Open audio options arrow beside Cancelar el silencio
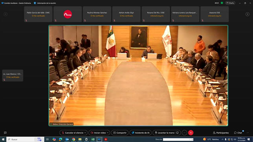 85,133
